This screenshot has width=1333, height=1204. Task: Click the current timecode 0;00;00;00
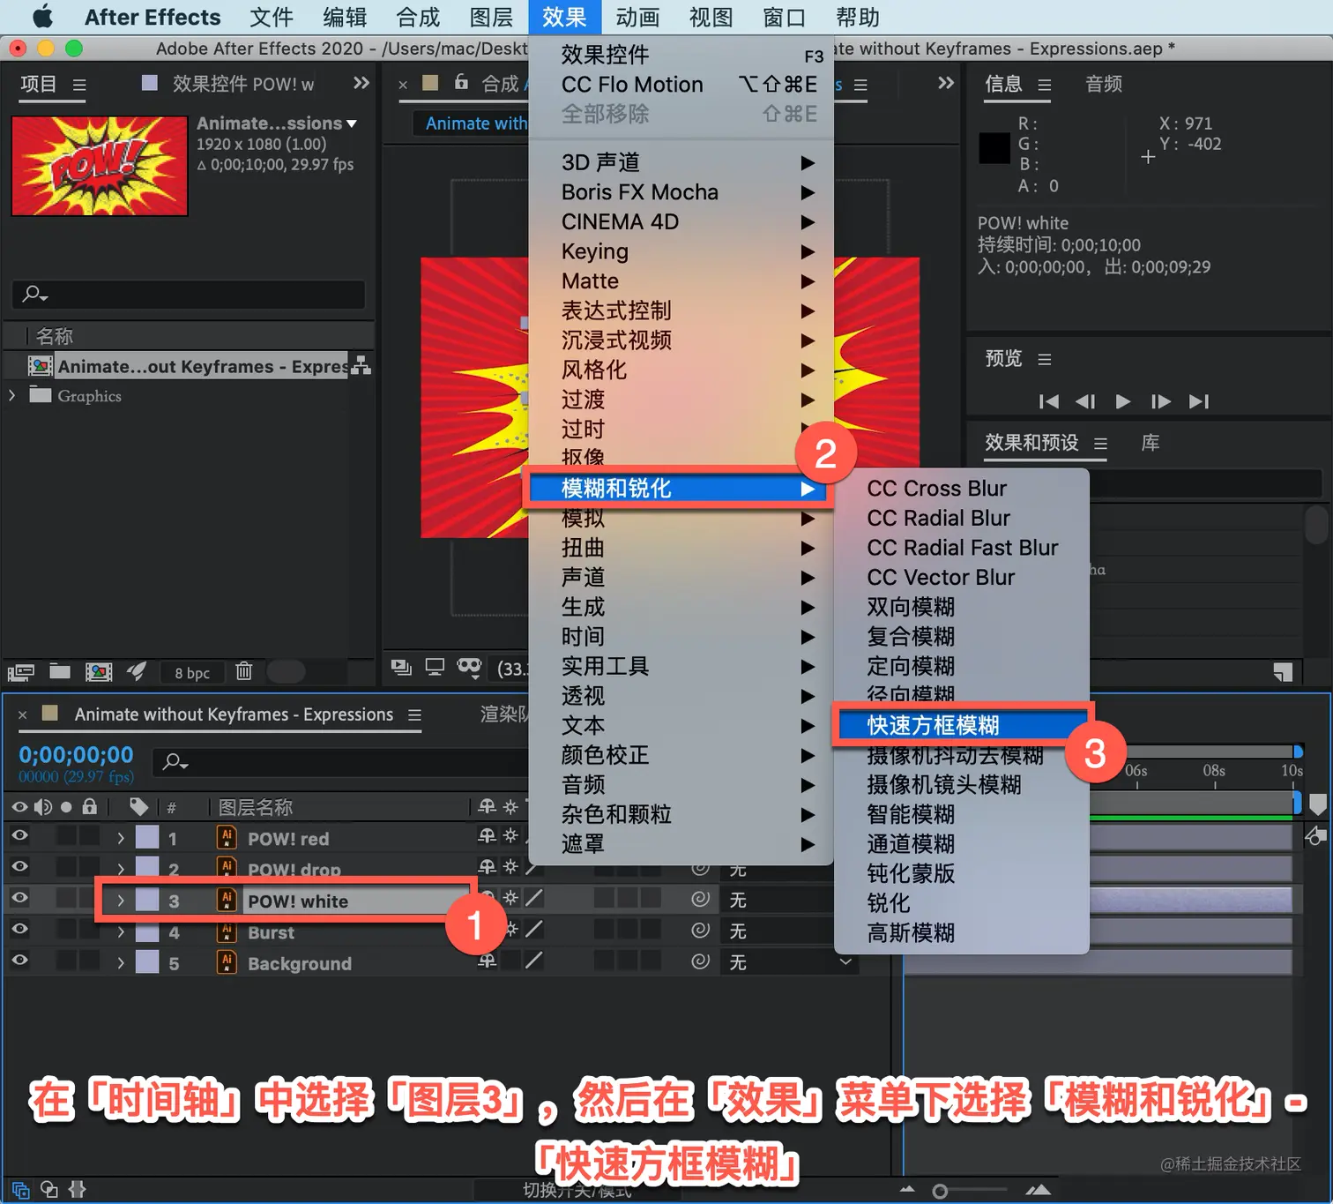coord(76,755)
